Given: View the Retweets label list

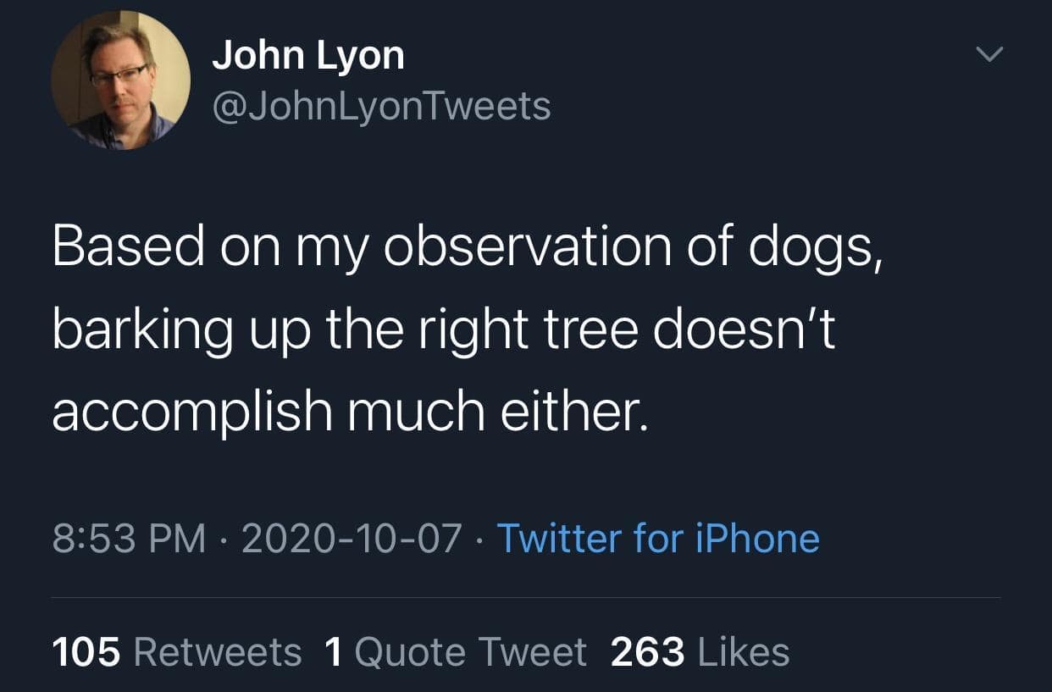Looking at the screenshot, I should (x=218, y=652).
